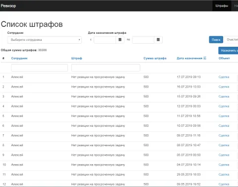The image size is (238, 187).
Task: Open Сделка link dated 08.07.2019
Action: tap(224, 145)
